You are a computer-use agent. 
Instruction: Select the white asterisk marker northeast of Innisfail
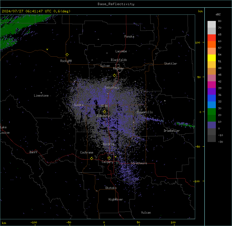point(135,82)
